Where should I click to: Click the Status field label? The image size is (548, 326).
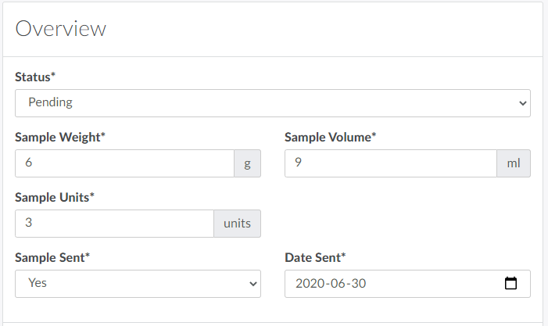[x=36, y=77]
